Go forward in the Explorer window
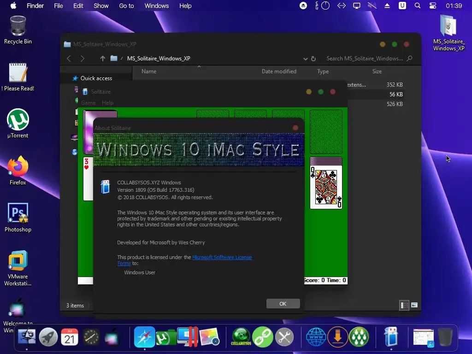 click(x=82, y=59)
